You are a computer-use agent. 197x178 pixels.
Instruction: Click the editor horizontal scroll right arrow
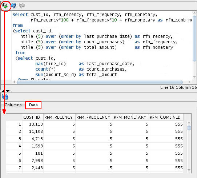189,82
